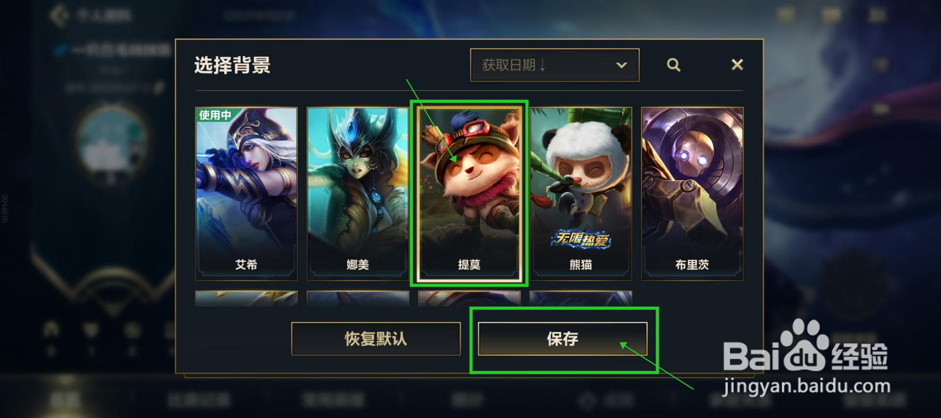Select the 艾希 background card
Viewport: 941px width, 418px height.
(246, 194)
